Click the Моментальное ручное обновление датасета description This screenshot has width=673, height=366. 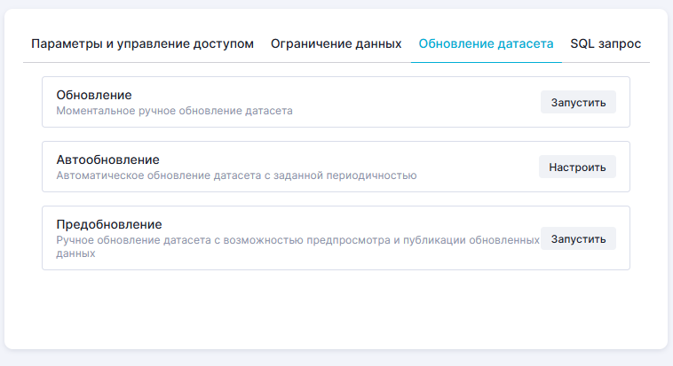[x=174, y=111]
